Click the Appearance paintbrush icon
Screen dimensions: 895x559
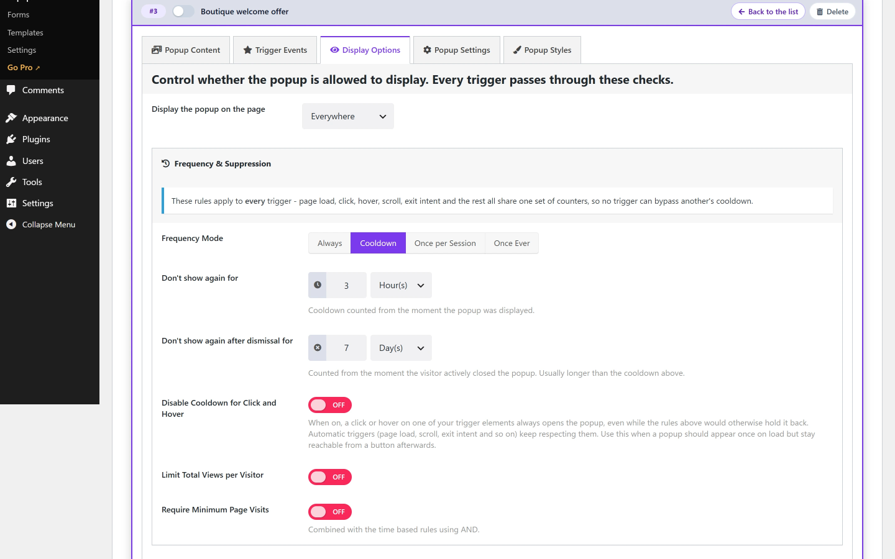click(11, 118)
